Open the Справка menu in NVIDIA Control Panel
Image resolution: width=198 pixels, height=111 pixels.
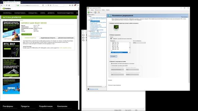[108, 10]
